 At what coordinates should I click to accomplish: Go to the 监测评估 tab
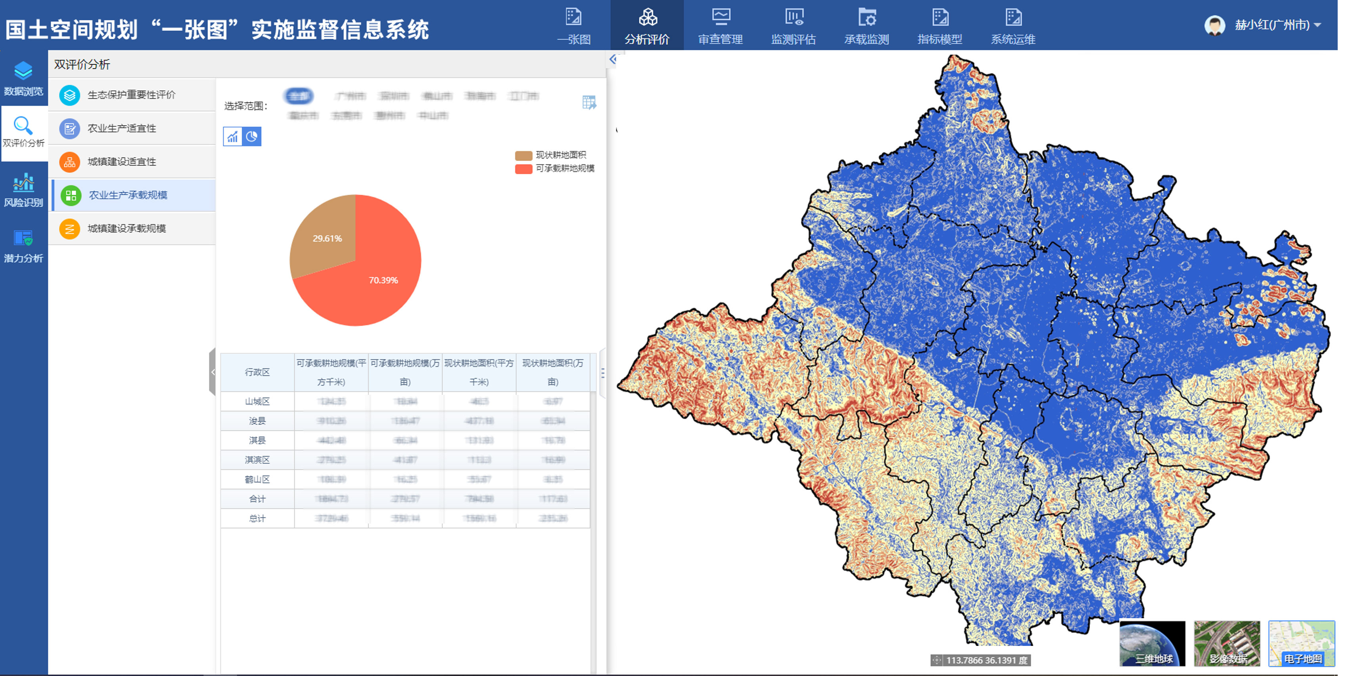(x=793, y=26)
